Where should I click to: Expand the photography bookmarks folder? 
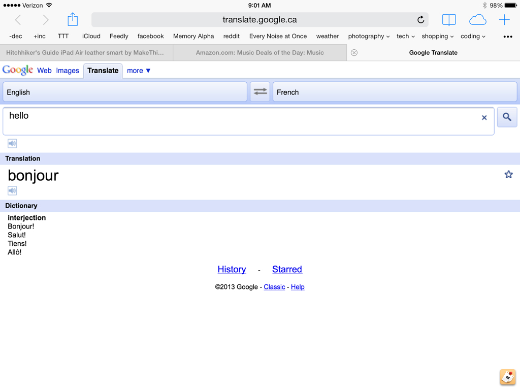(x=369, y=36)
